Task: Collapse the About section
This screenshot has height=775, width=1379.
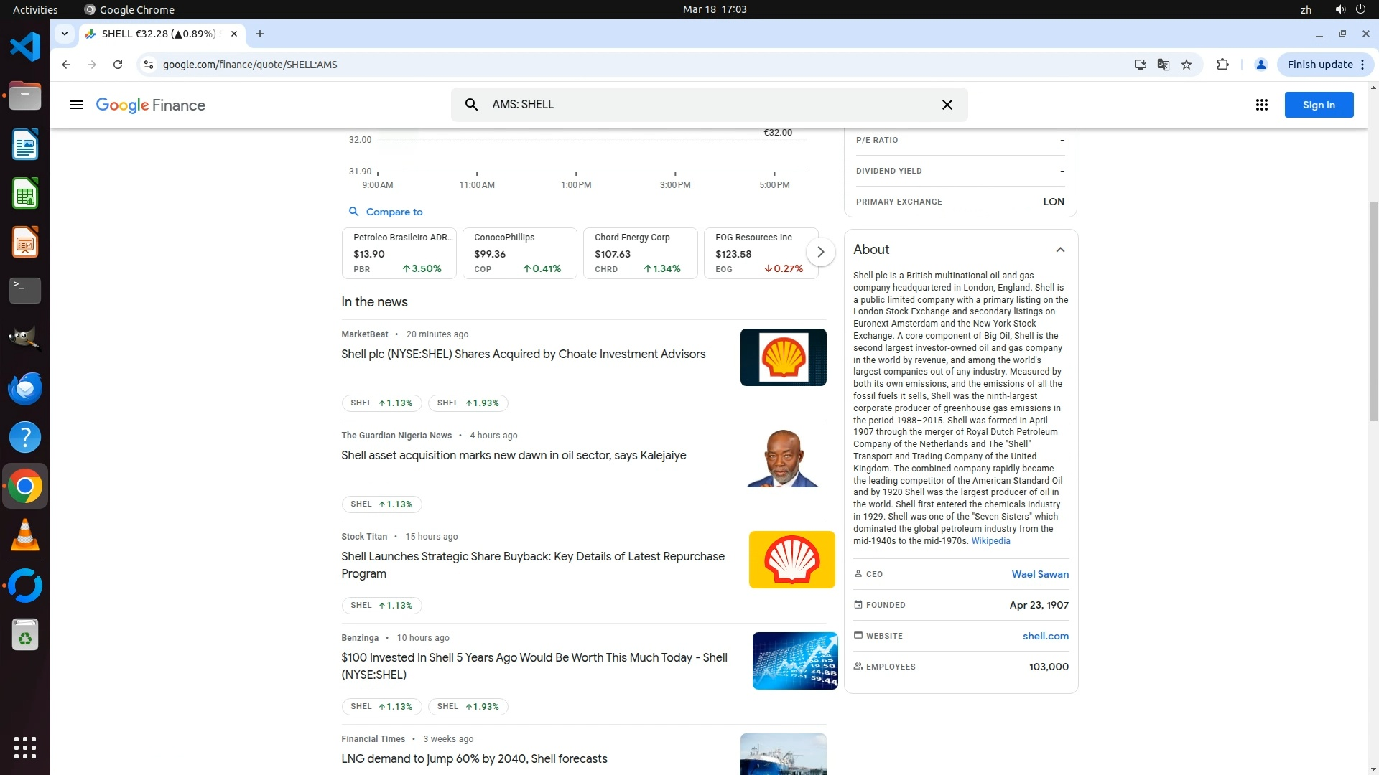Action: (1060, 250)
